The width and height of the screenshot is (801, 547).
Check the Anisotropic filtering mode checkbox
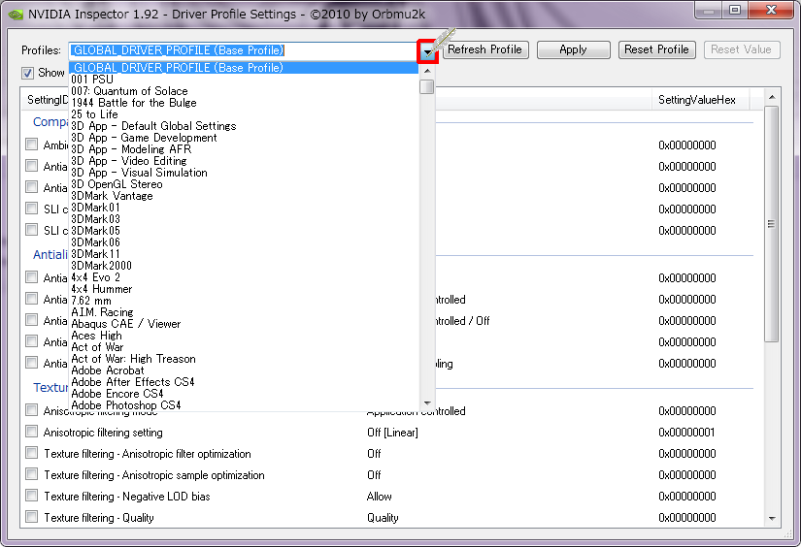point(32,410)
